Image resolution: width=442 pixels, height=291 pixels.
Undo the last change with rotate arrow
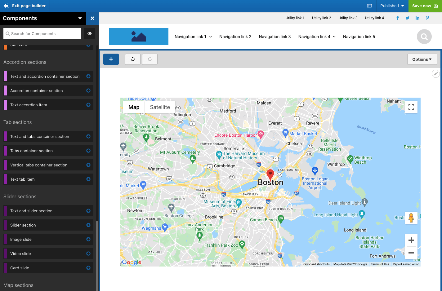coord(133,59)
